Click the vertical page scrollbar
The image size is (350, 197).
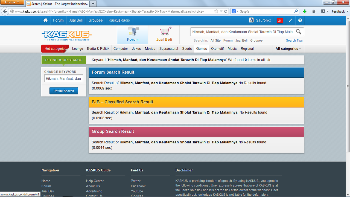click(348, 86)
